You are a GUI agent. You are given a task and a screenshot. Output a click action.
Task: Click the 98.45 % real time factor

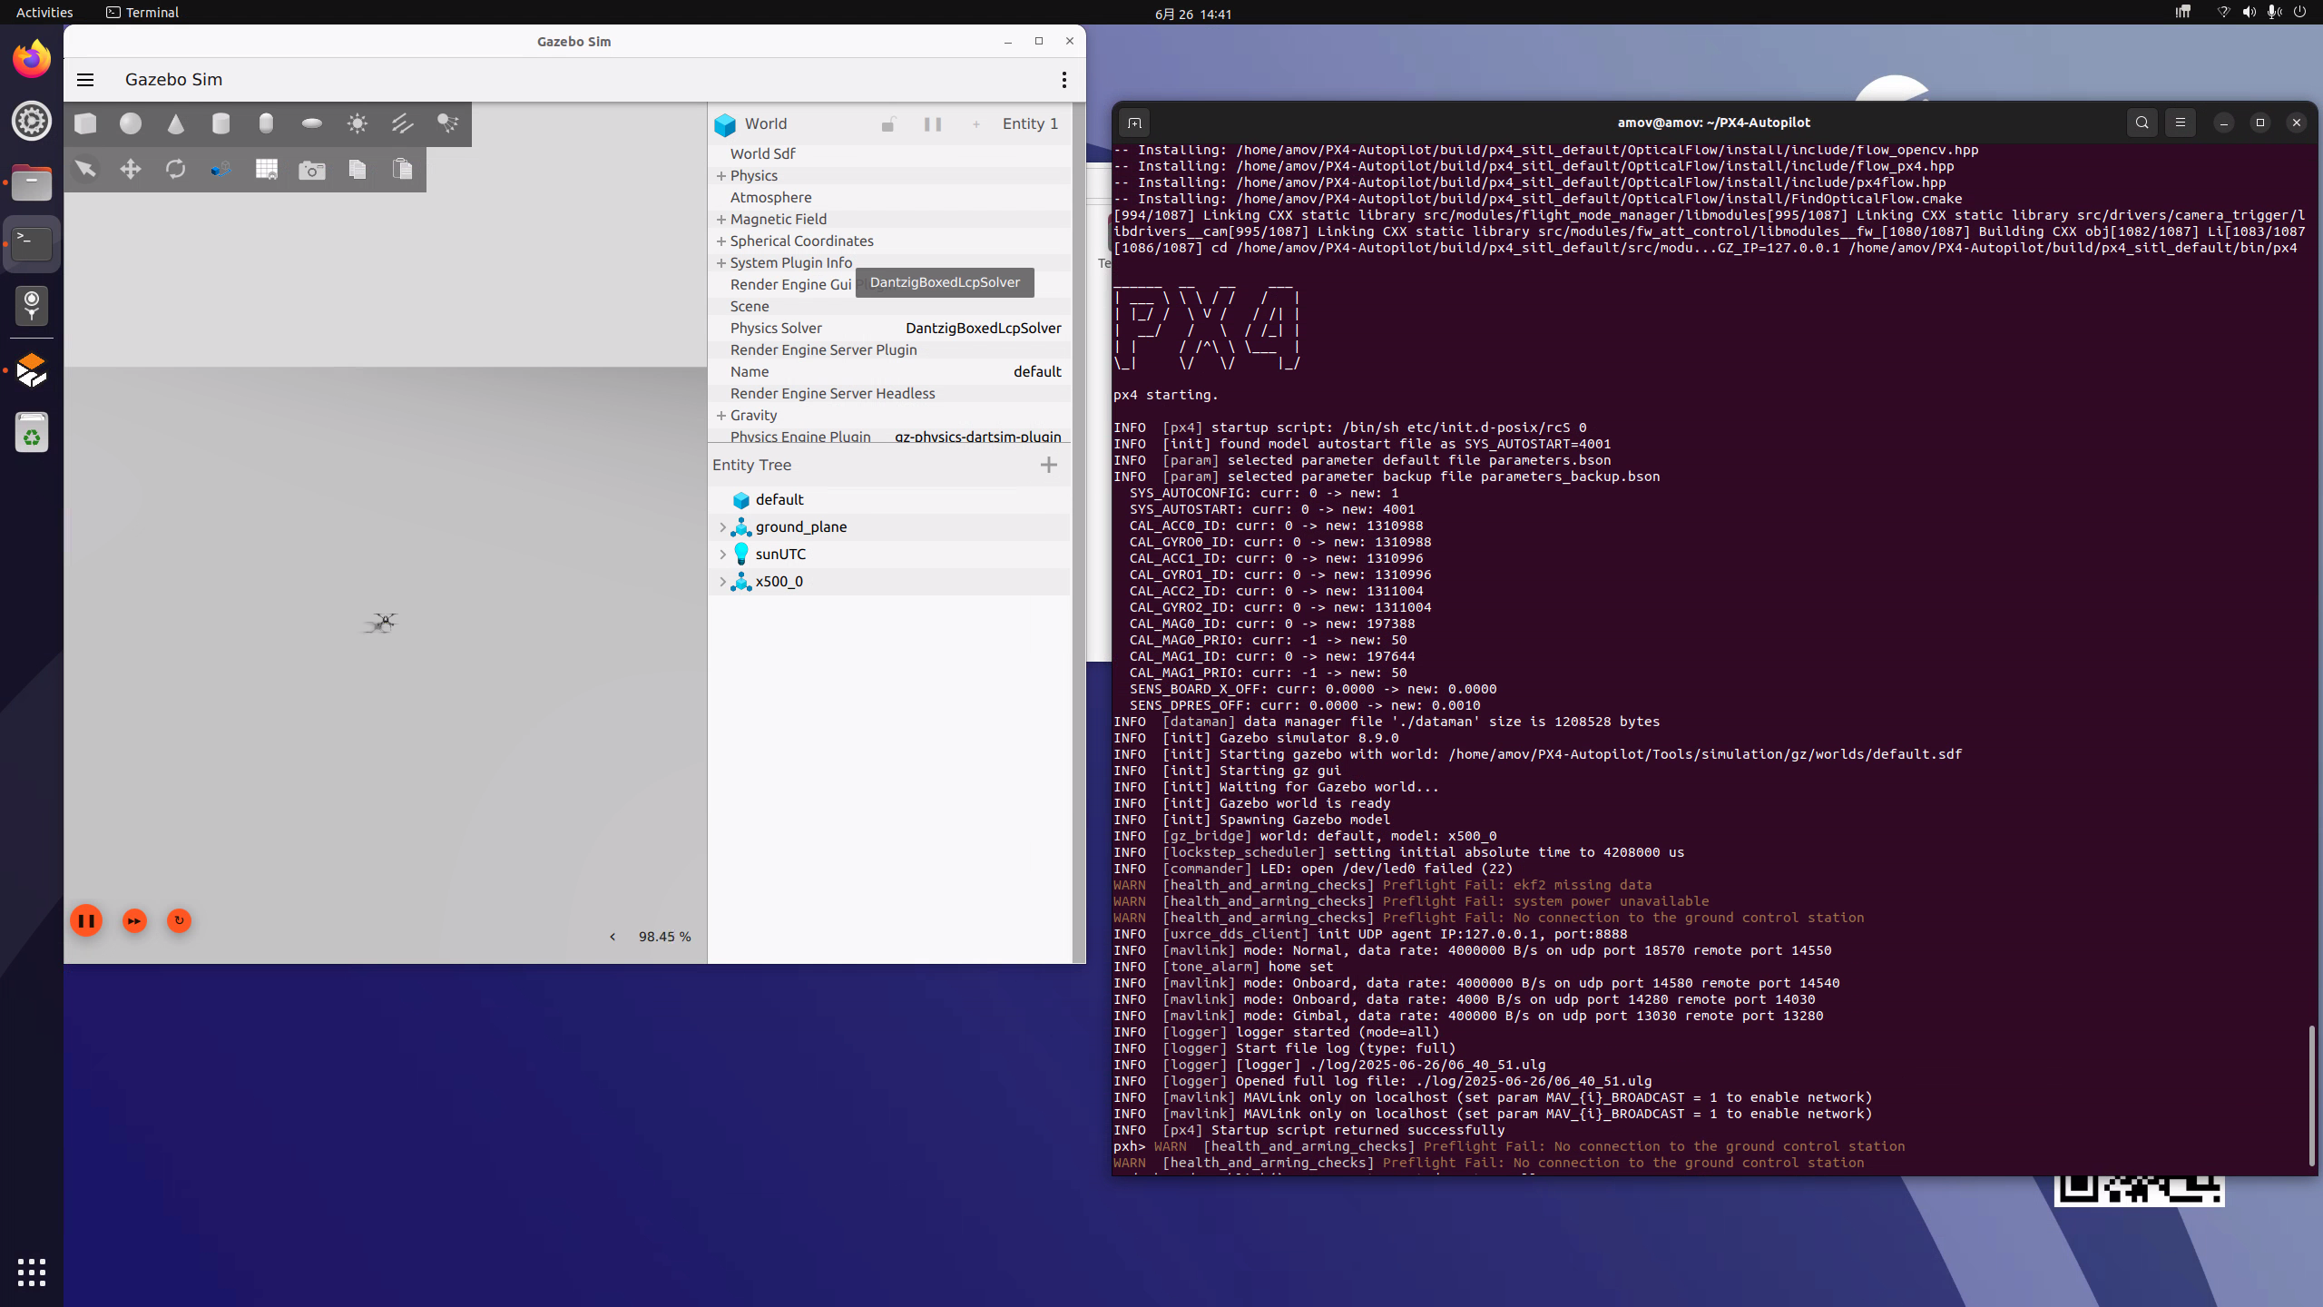point(664,937)
